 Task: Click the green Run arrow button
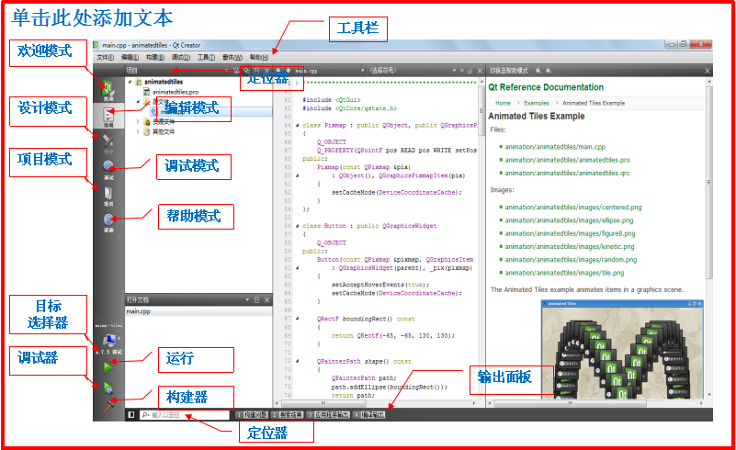(x=108, y=367)
